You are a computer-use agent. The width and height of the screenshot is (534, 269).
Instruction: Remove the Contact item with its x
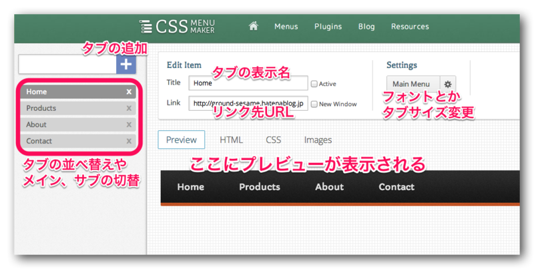[x=129, y=141]
